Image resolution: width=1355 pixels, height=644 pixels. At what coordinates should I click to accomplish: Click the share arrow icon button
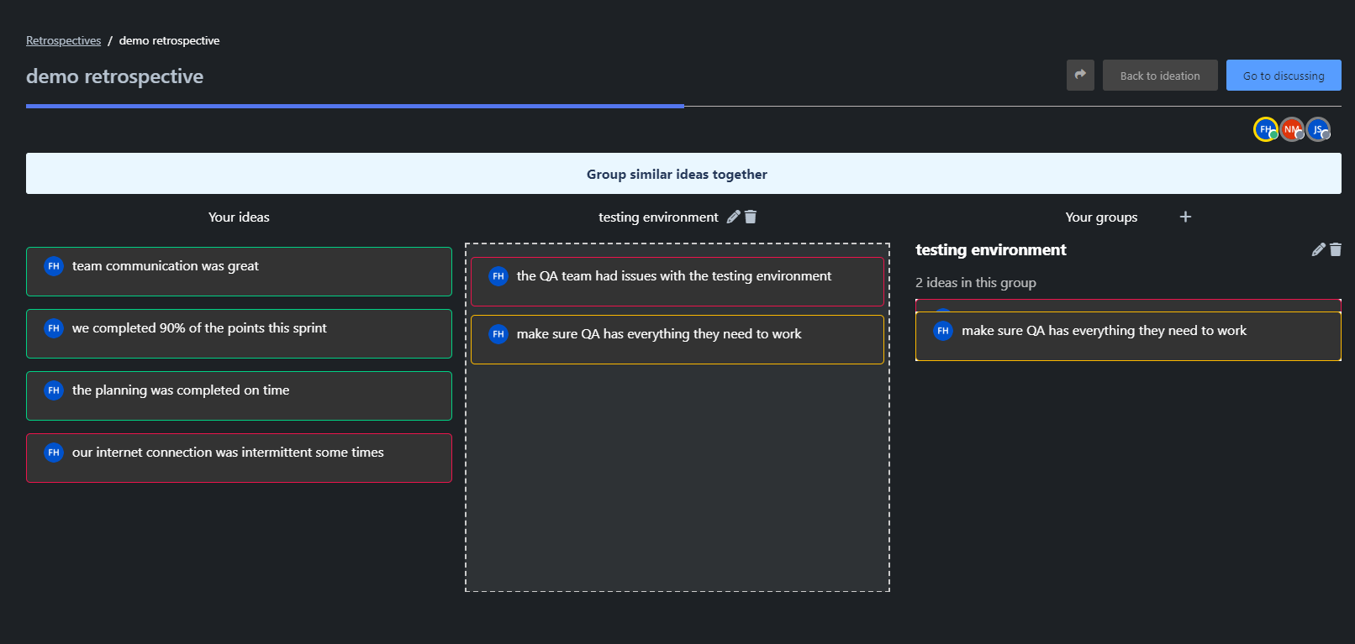(1080, 75)
